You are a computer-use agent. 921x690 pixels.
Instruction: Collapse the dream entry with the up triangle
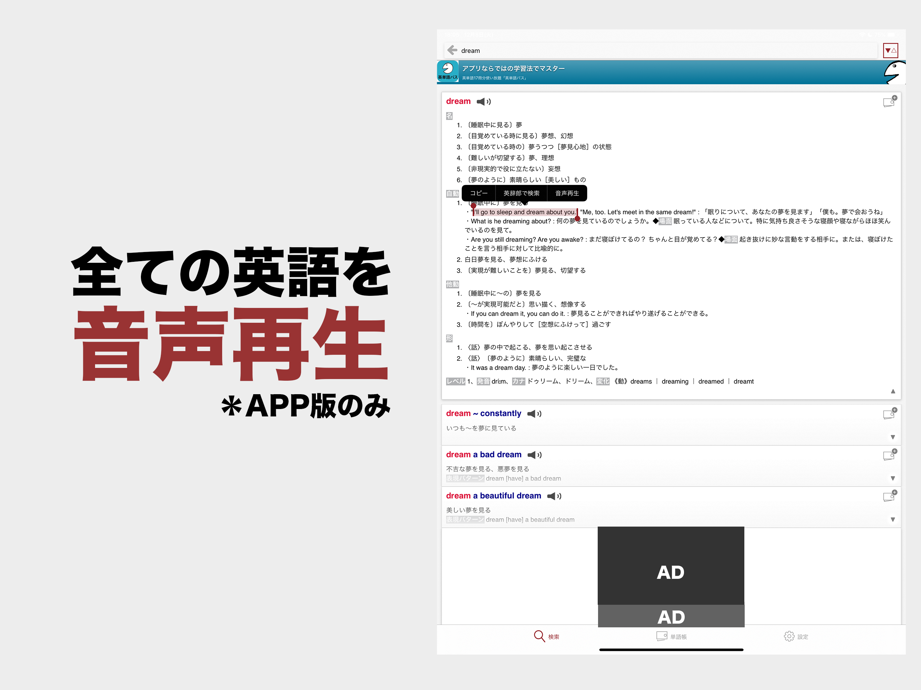[x=893, y=391]
